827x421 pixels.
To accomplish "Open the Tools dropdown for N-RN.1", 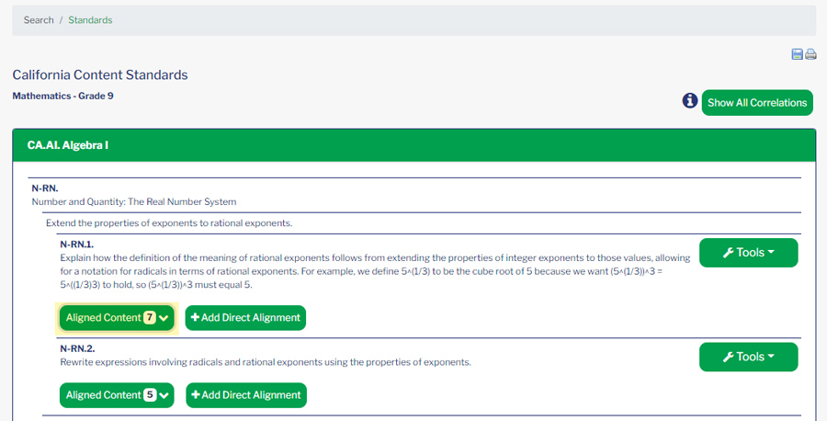I will coord(749,253).
